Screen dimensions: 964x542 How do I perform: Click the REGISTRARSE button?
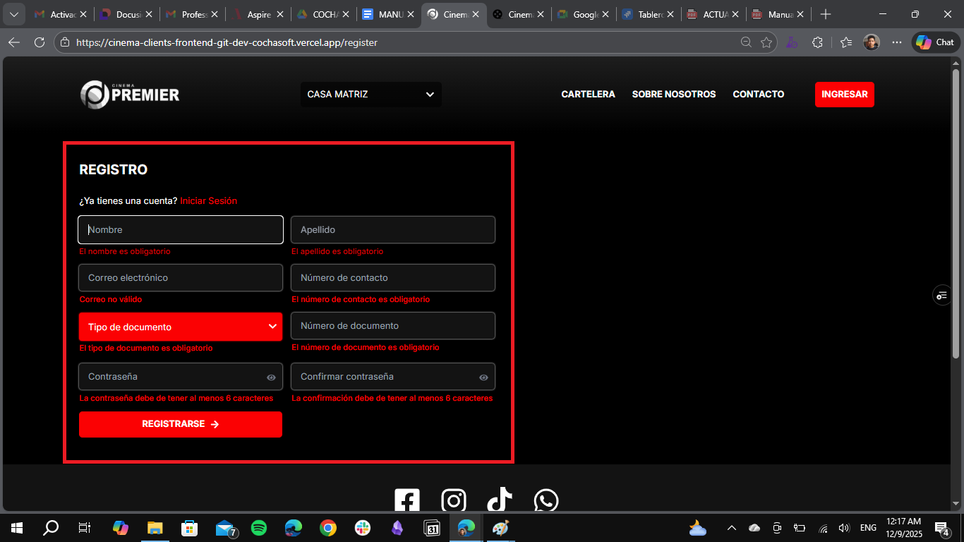click(x=181, y=424)
